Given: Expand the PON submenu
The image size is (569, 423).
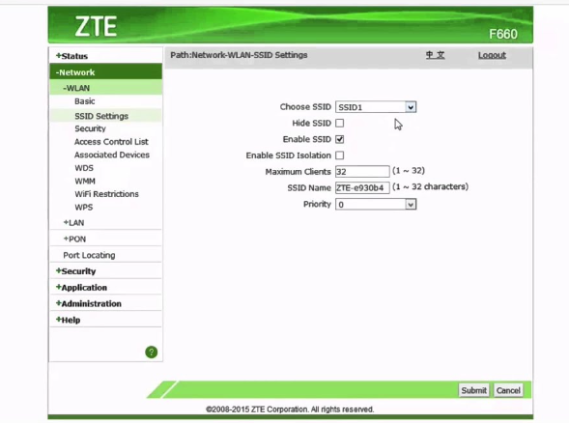Looking at the screenshot, I should click(74, 240).
